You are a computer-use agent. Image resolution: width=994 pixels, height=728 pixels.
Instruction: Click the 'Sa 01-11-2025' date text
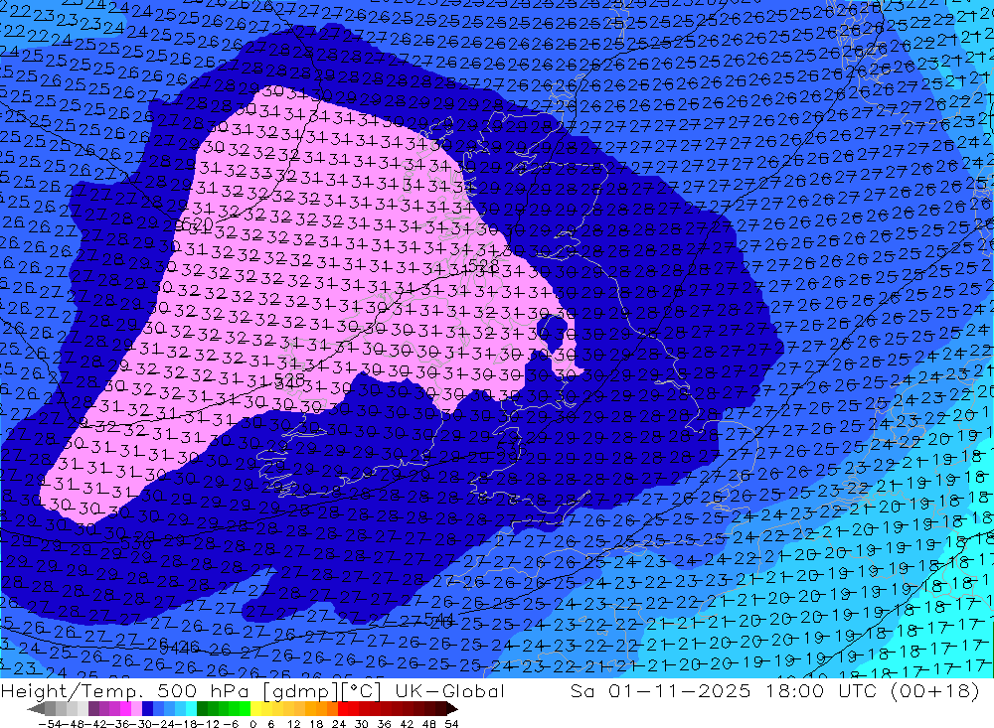[661, 690]
